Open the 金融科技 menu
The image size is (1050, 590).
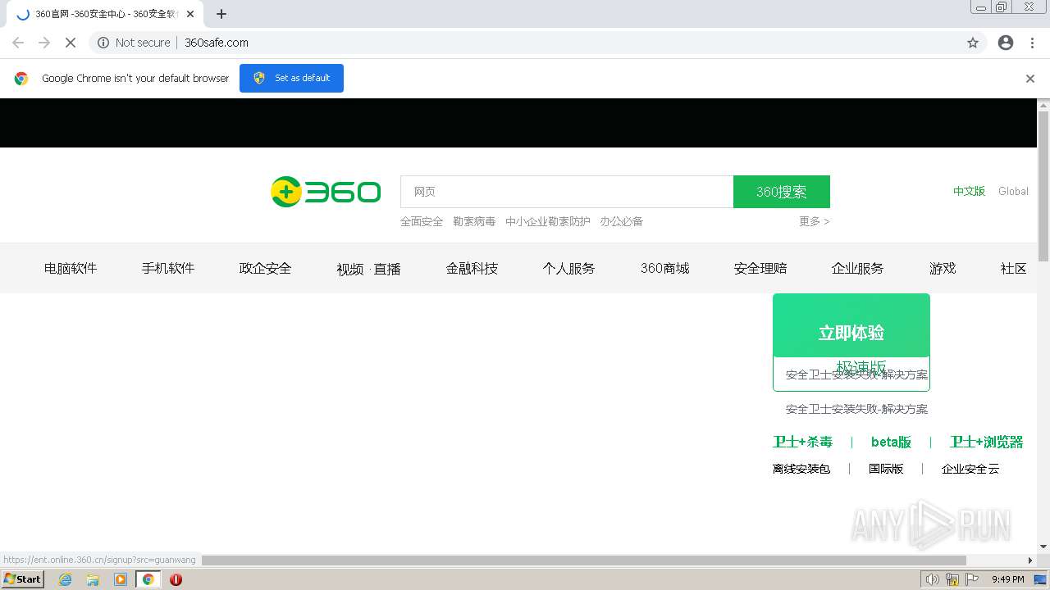(472, 268)
